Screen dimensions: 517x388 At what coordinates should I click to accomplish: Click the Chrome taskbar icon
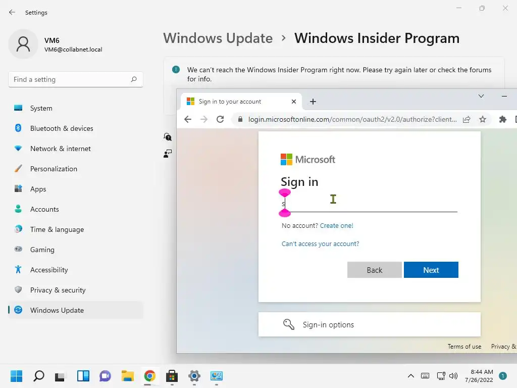149,376
